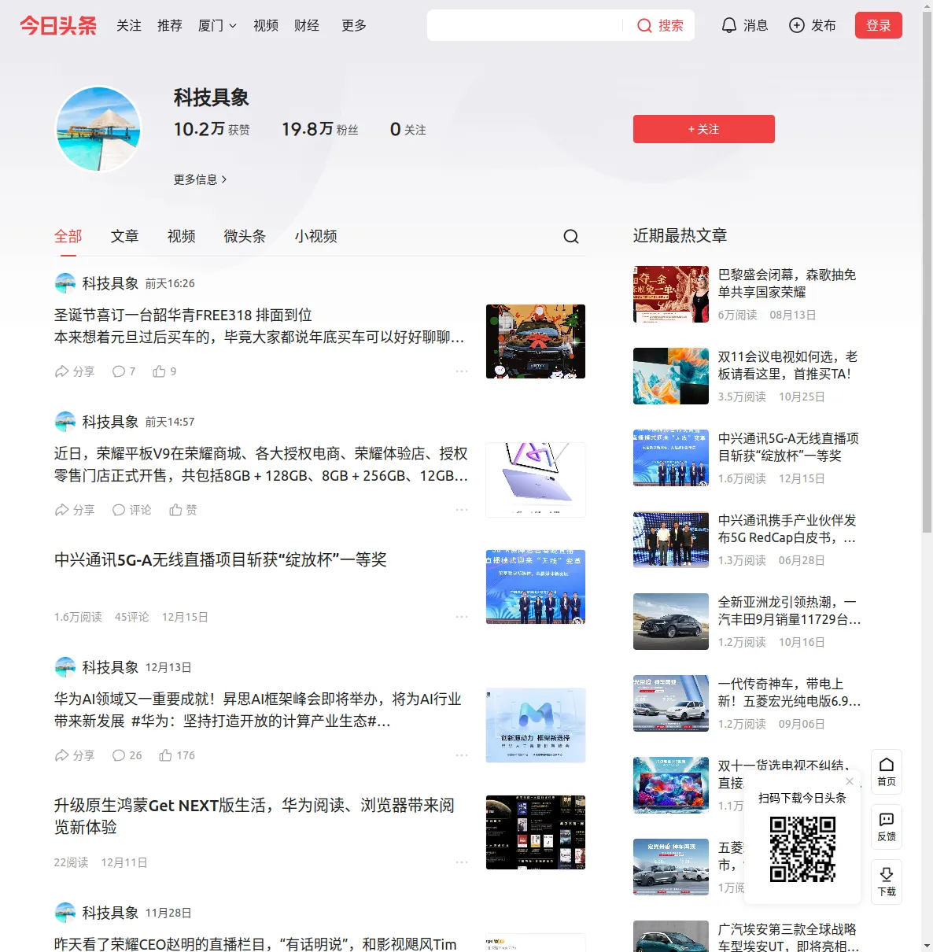Open the 反馈 feedback icon

(x=887, y=826)
